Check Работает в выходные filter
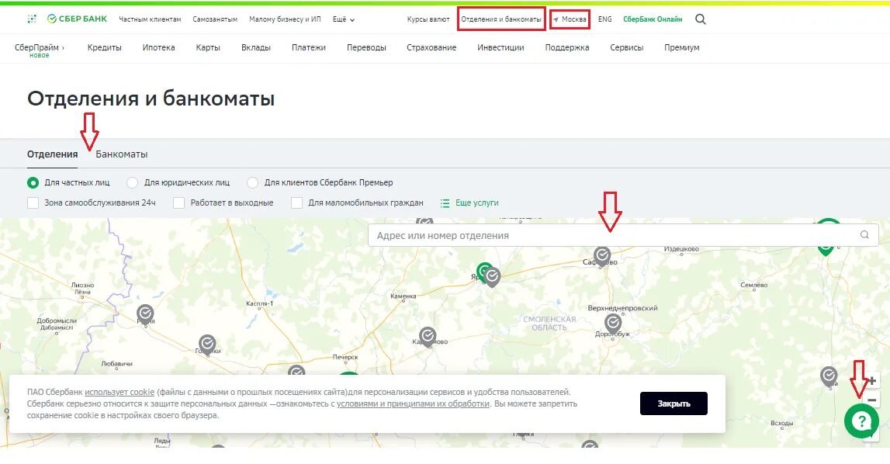The height and width of the screenshot is (464, 890). pyautogui.click(x=178, y=203)
